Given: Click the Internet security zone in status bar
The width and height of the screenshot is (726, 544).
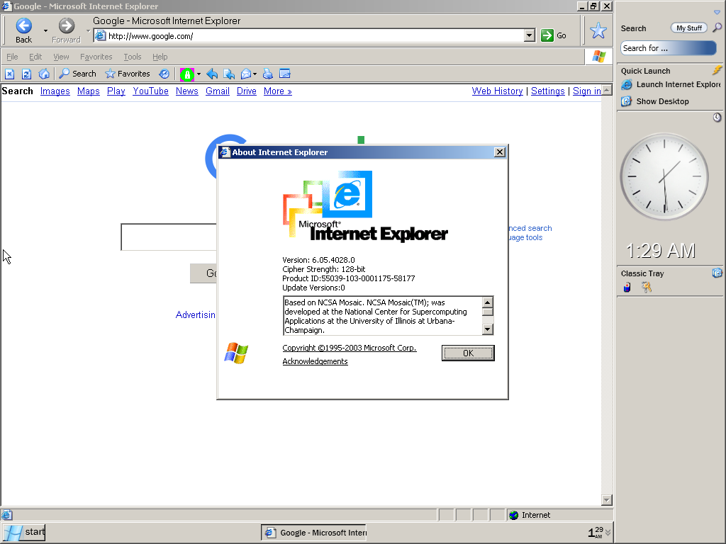Looking at the screenshot, I should (560, 515).
